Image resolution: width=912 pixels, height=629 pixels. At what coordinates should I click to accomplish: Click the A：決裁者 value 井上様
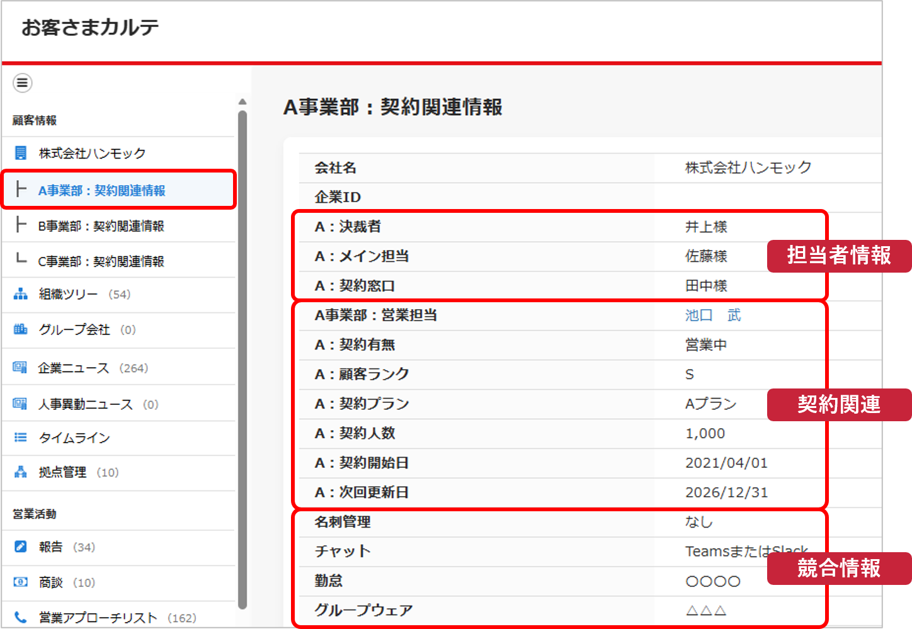click(x=706, y=227)
